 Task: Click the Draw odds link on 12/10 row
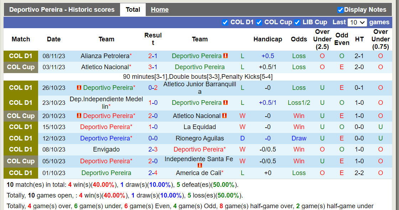click(x=299, y=138)
